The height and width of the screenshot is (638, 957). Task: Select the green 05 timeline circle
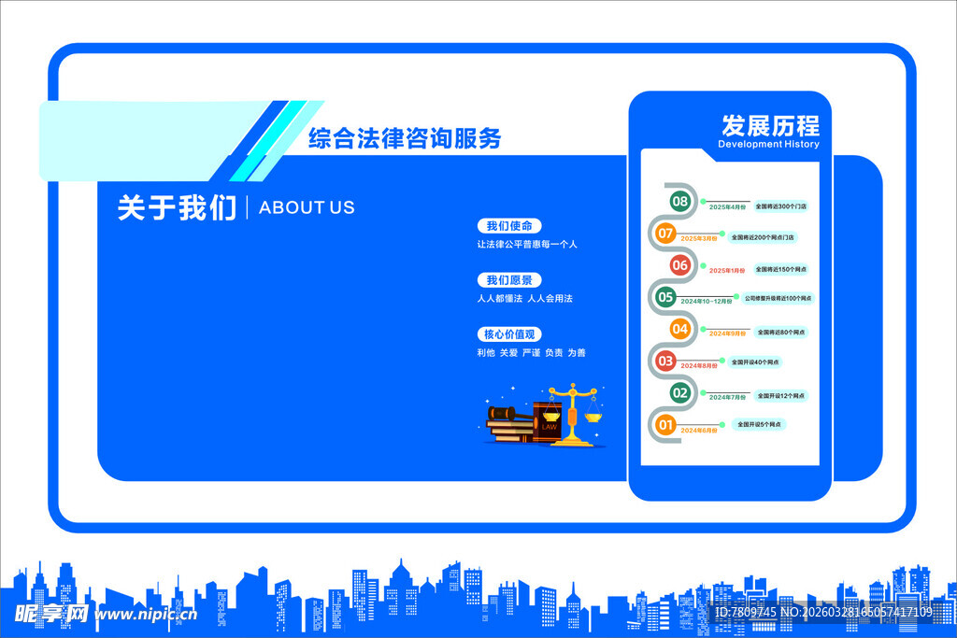coord(665,297)
